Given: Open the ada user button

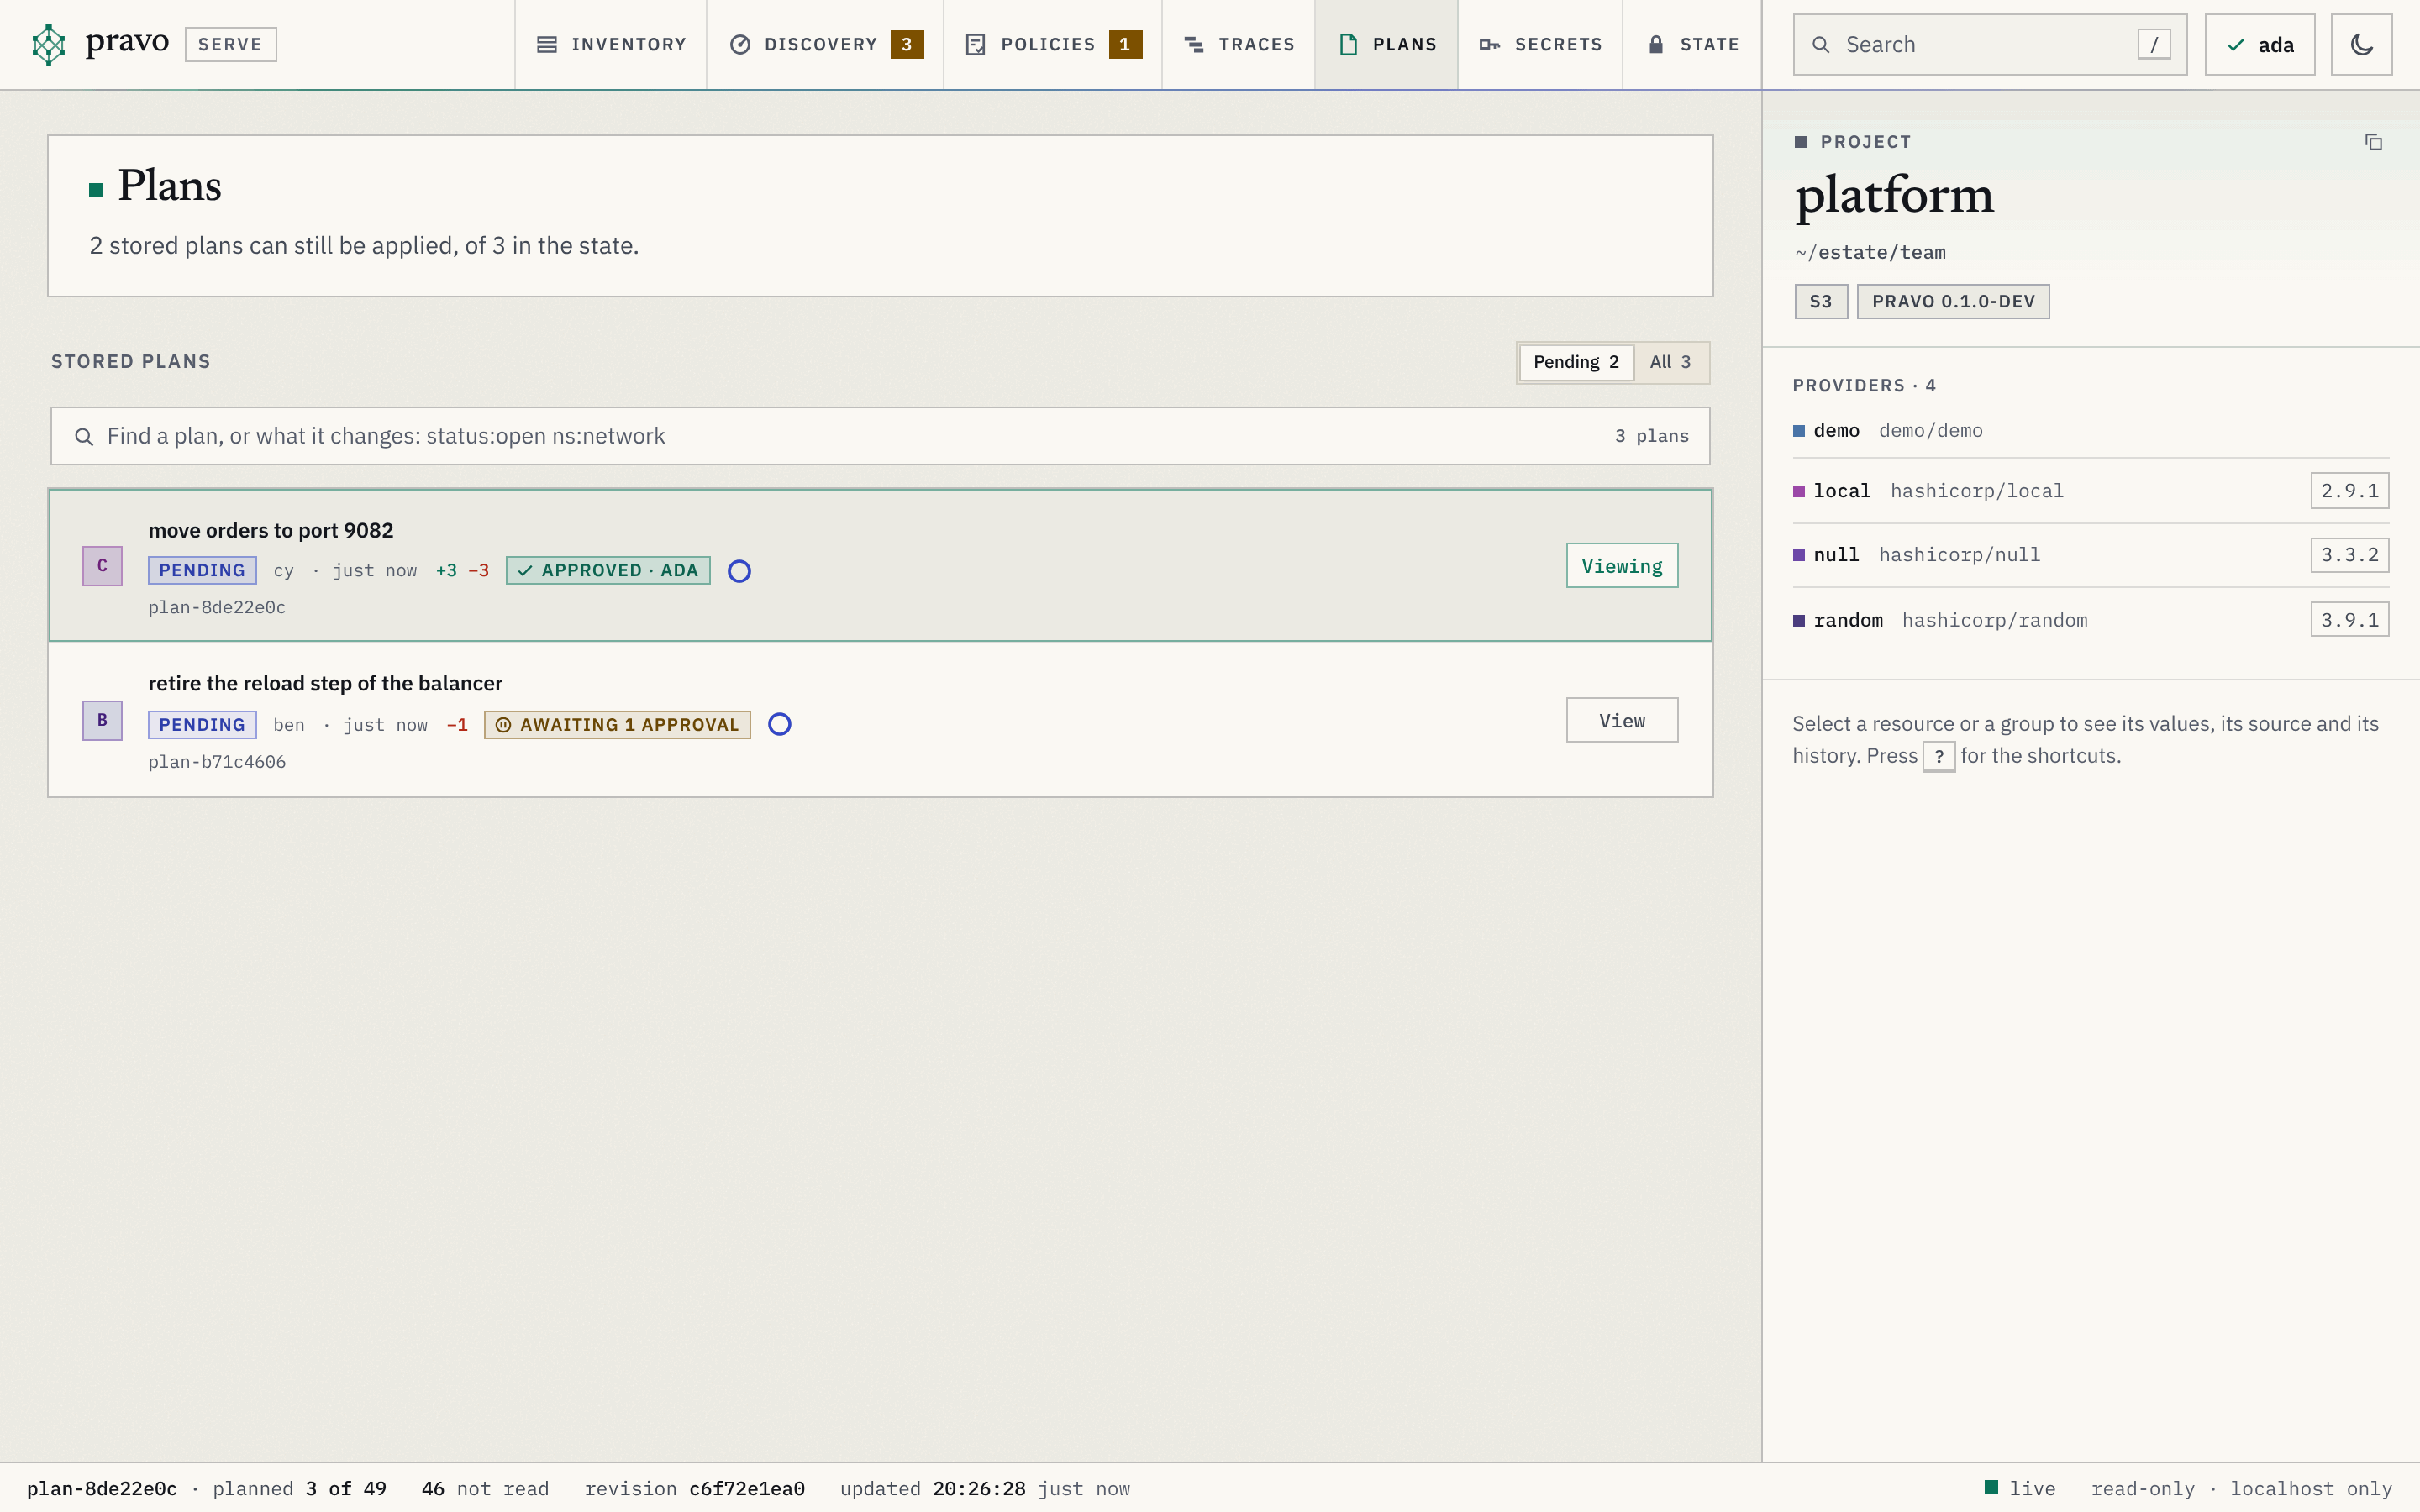Looking at the screenshot, I should 2260,44.
